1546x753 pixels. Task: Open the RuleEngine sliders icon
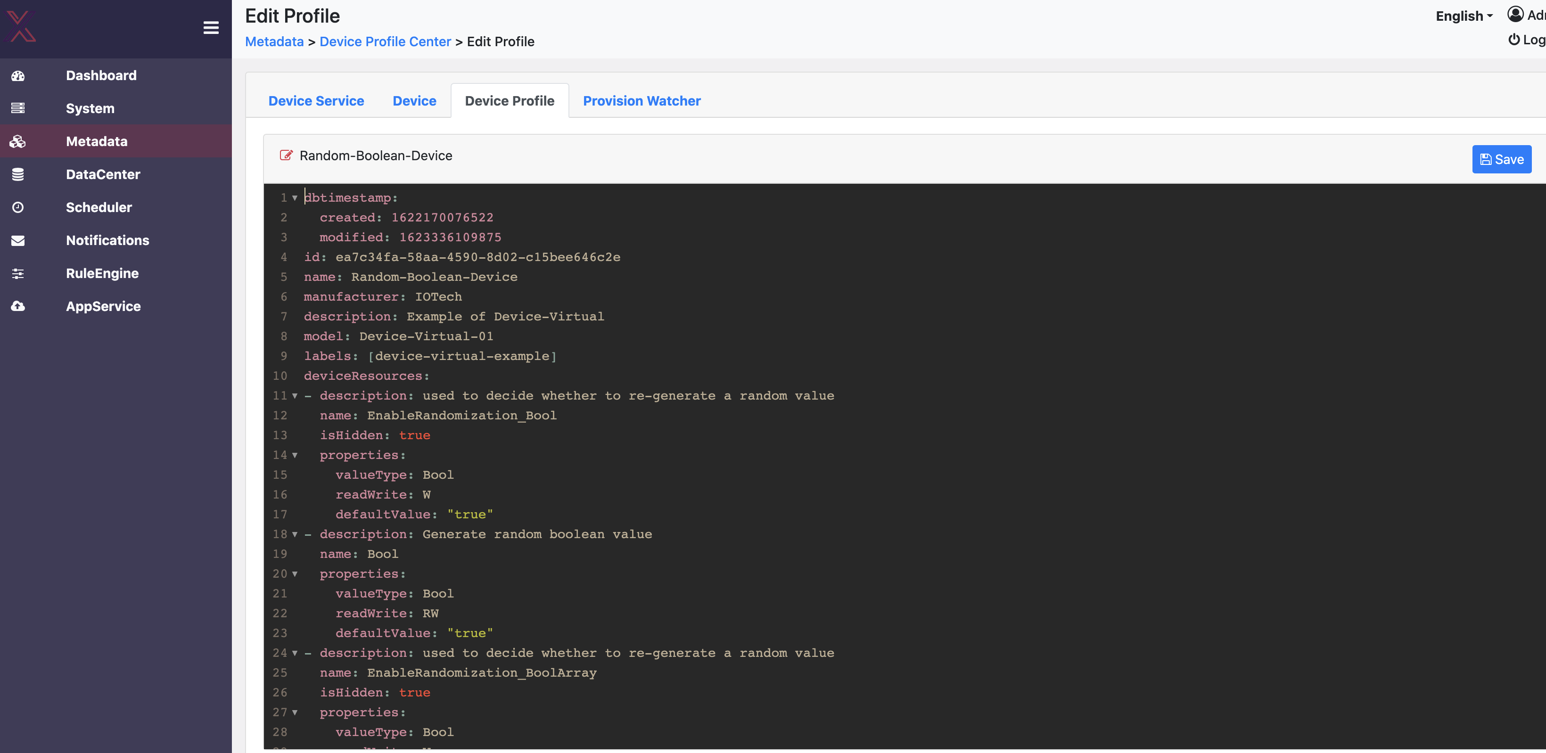click(17, 274)
